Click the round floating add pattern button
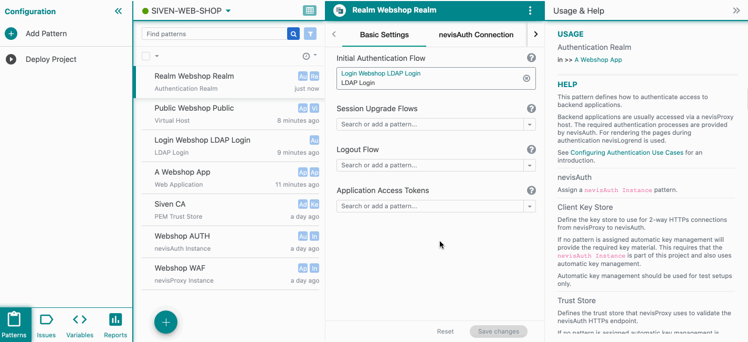The image size is (748, 342). [166, 323]
